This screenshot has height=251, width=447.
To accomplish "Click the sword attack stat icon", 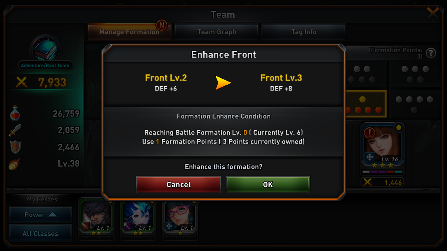I will (x=15, y=130).
